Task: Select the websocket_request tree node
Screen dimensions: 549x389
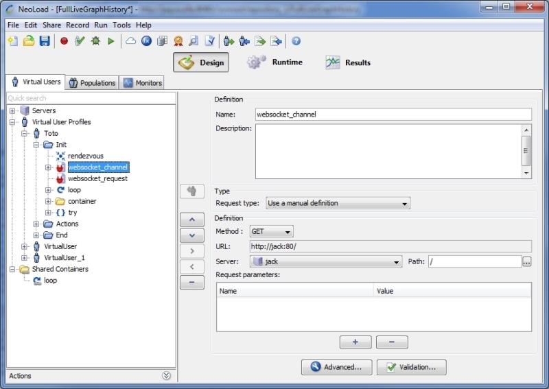Action: (97, 178)
